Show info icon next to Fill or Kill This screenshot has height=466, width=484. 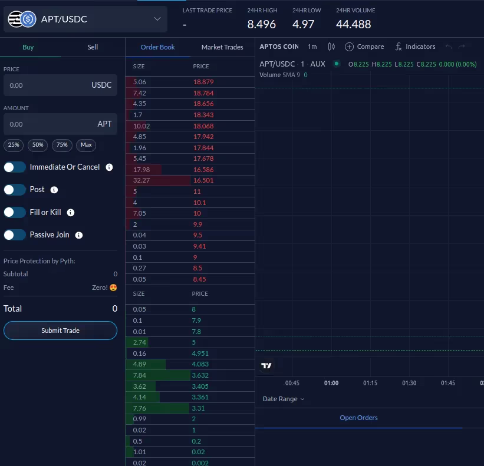(x=71, y=213)
